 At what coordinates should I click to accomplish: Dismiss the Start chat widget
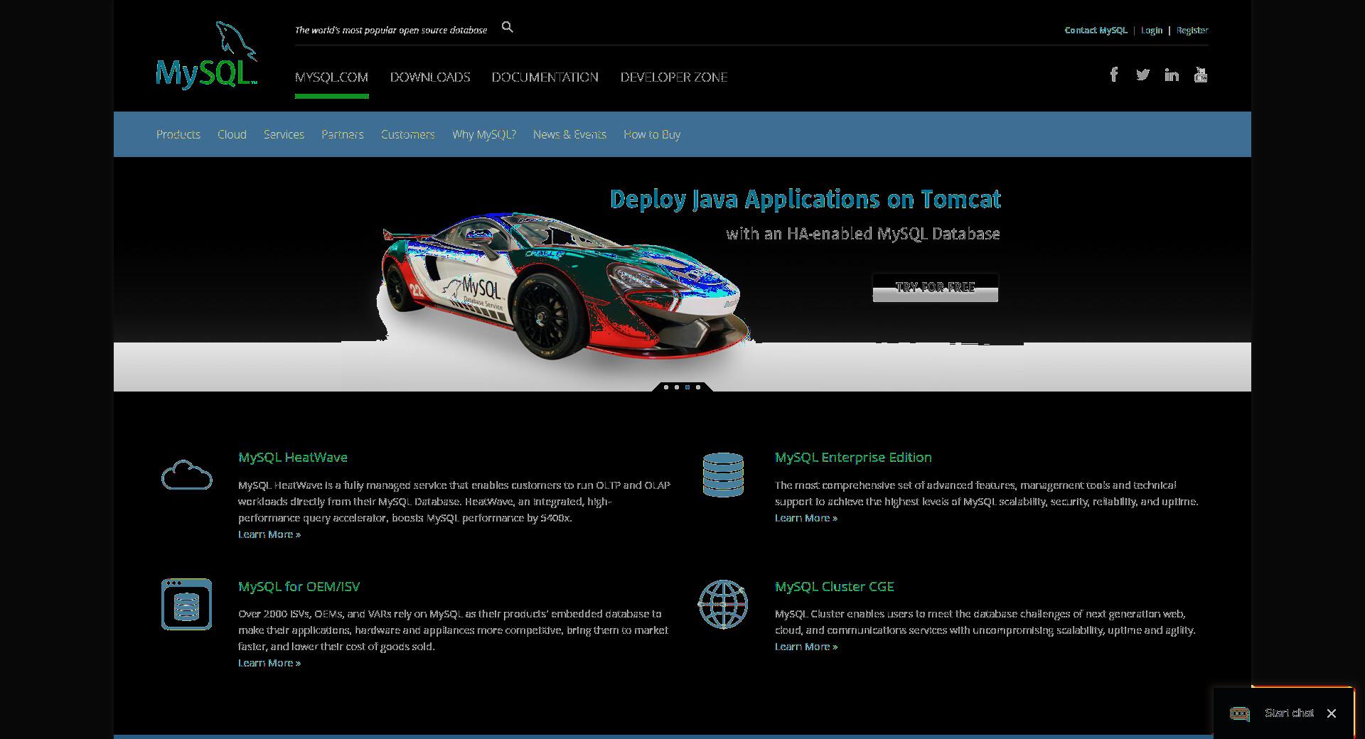coord(1332,713)
